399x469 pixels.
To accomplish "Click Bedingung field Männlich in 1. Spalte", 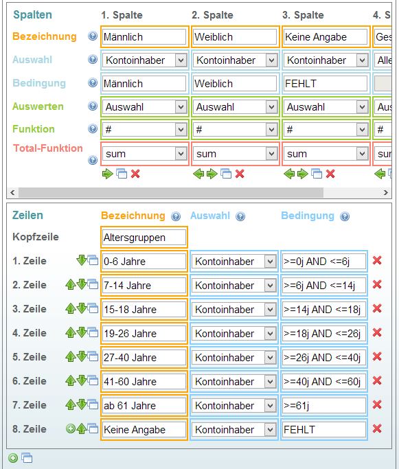I will 144,84.
